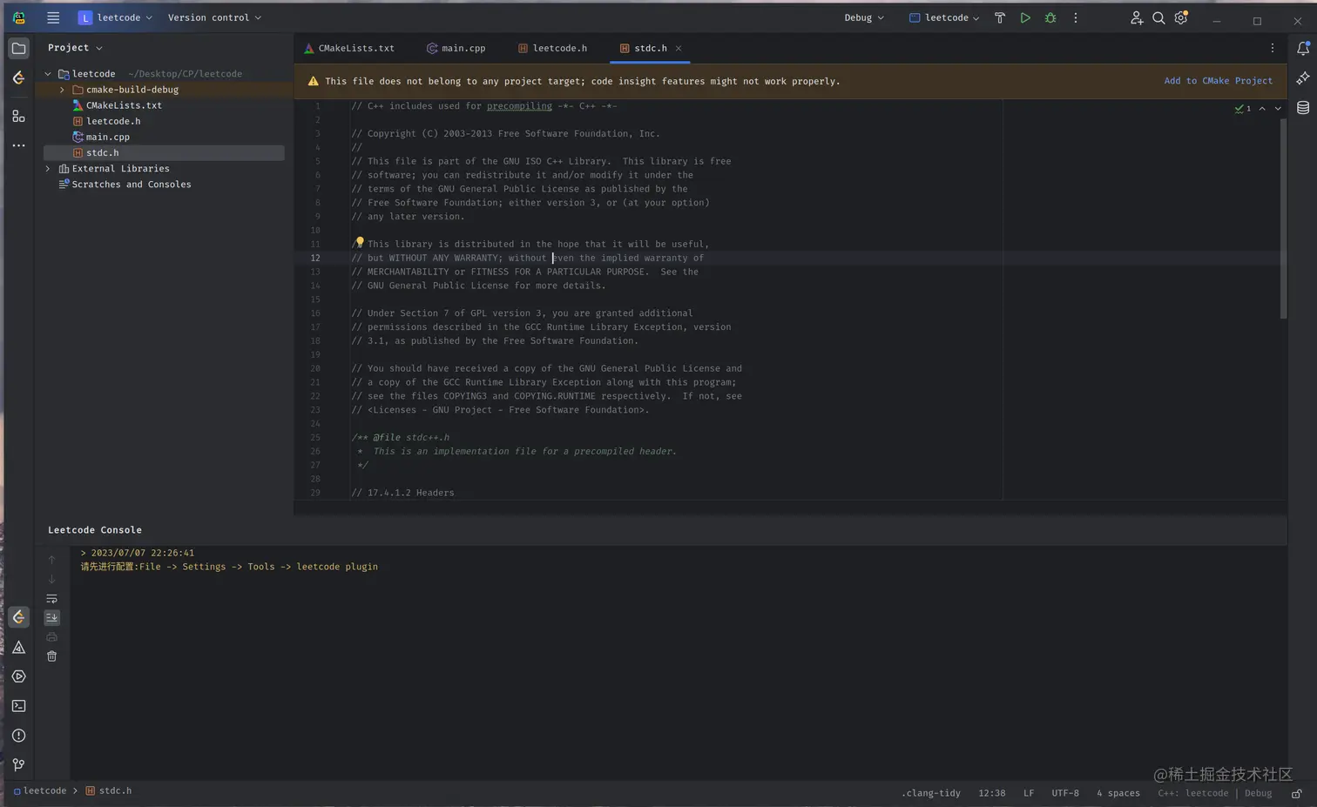This screenshot has width=1317, height=807.
Task: Open the Problems tool window
Action: [18, 736]
